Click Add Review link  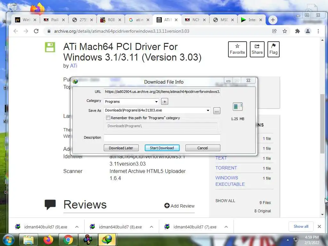pyautogui.click(x=179, y=206)
